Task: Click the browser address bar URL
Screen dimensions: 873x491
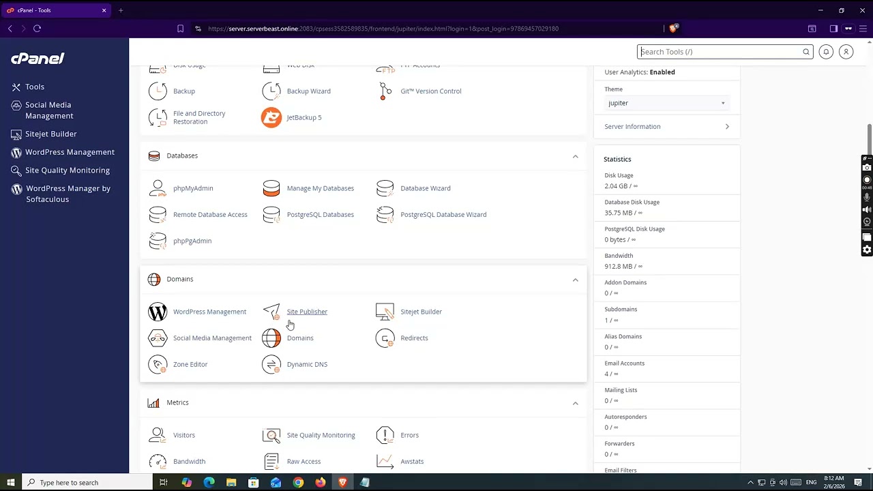Action: 383,29
